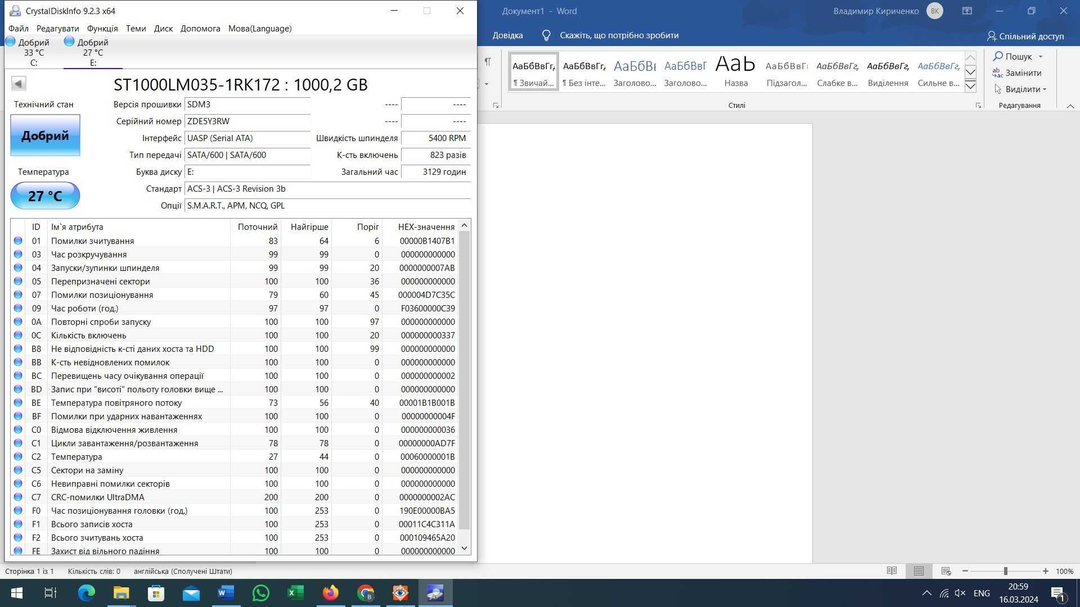Zoom in with the plus button in Word
1080x607 pixels.
click(1045, 571)
